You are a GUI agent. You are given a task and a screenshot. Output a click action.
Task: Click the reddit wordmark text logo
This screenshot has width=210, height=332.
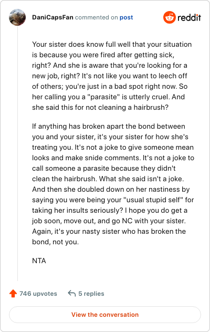click(189, 17)
